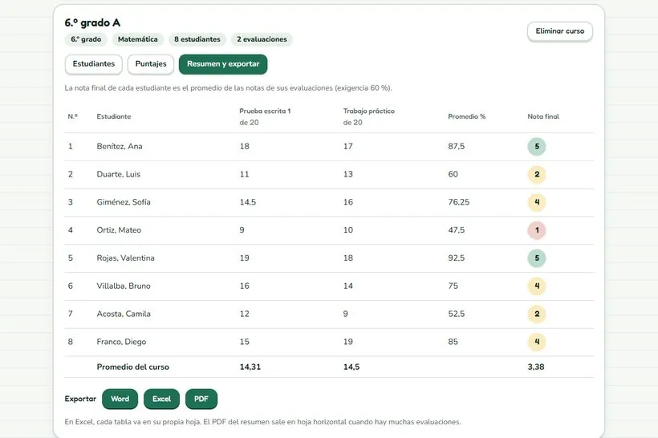This screenshot has width=658, height=438.
Task: Click Giménez, Sofía's Prueba escrita score 14,5
Action: (x=248, y=202)
